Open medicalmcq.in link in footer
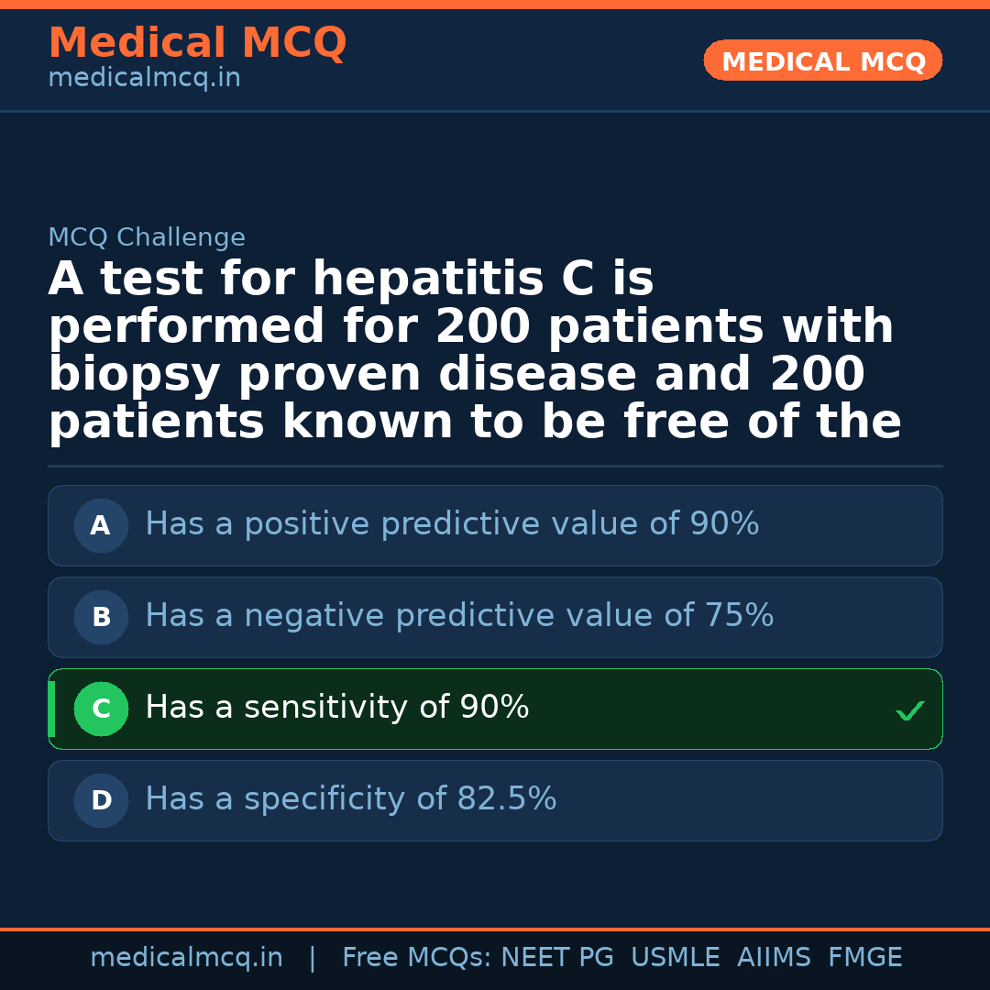This screenshot has width=990, height=990. (186, 958)
